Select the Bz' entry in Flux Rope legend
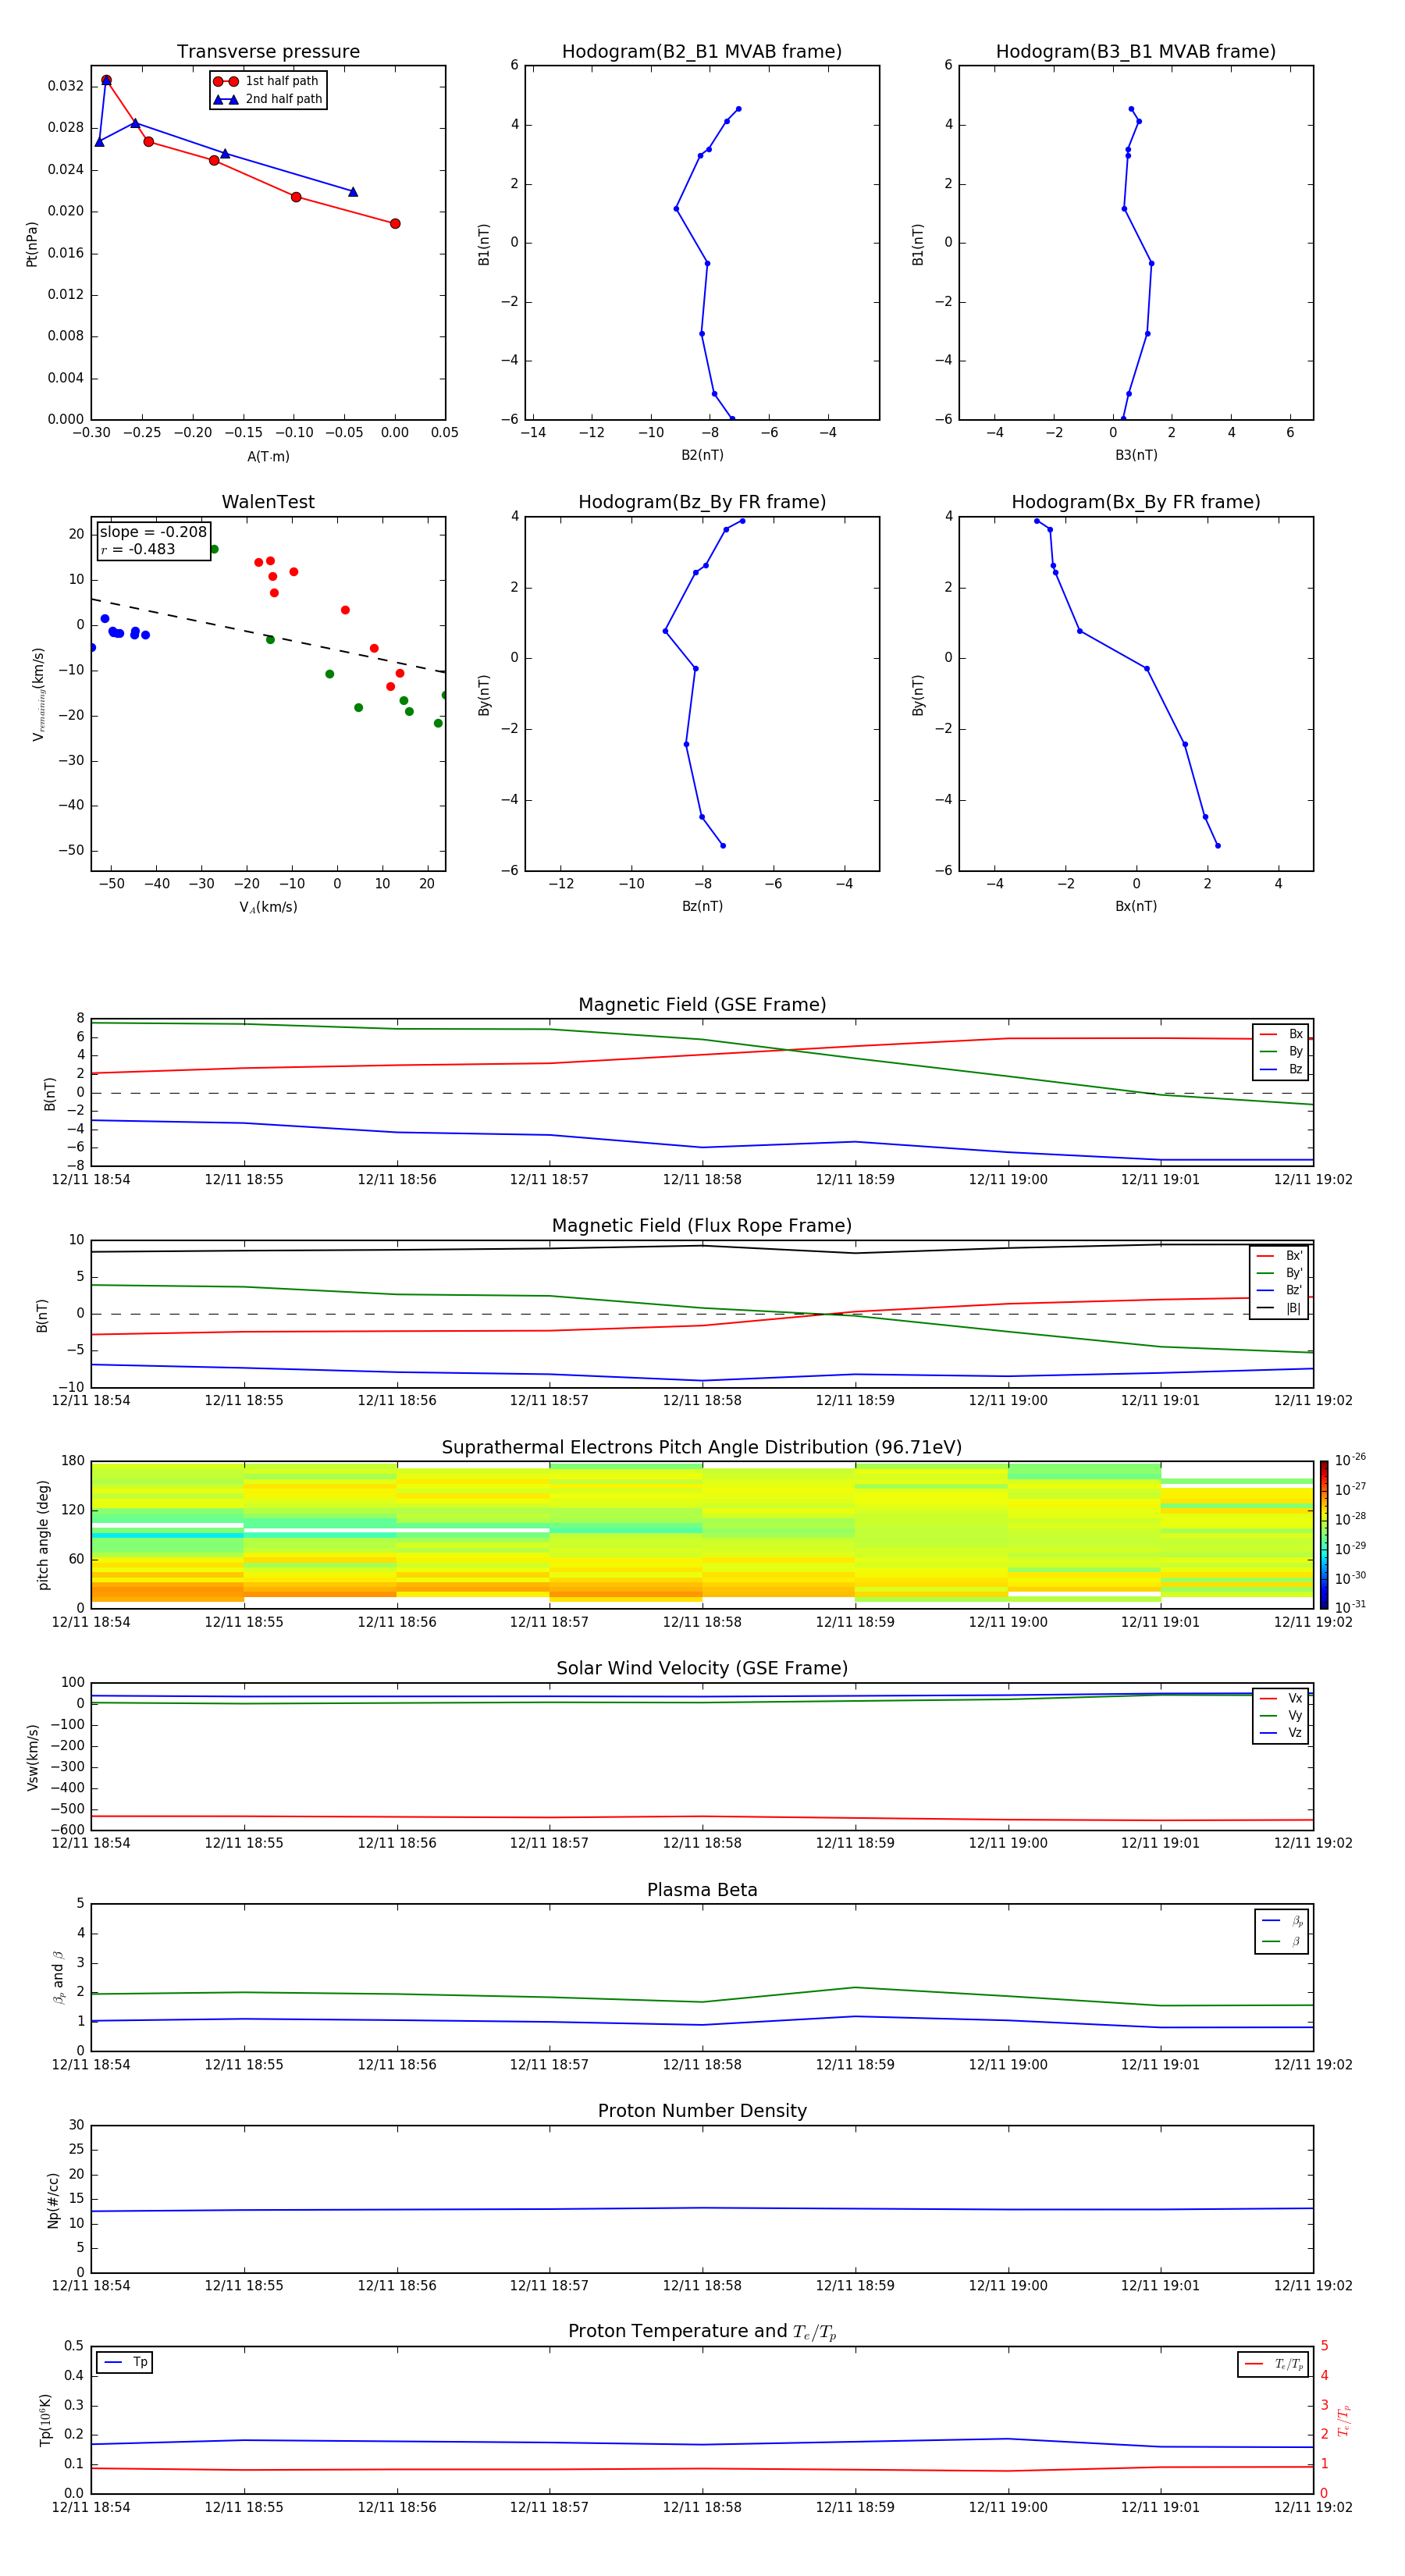Viewport: 1405px width, 2576px height. tap(1280, 1290)
